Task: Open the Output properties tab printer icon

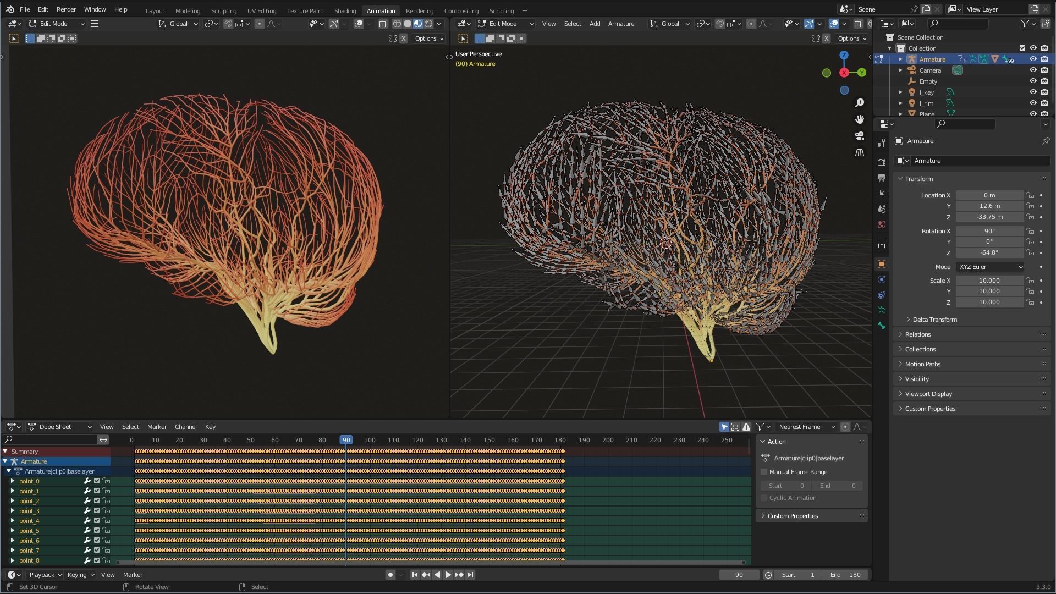Action: click(x=882, y=178)
